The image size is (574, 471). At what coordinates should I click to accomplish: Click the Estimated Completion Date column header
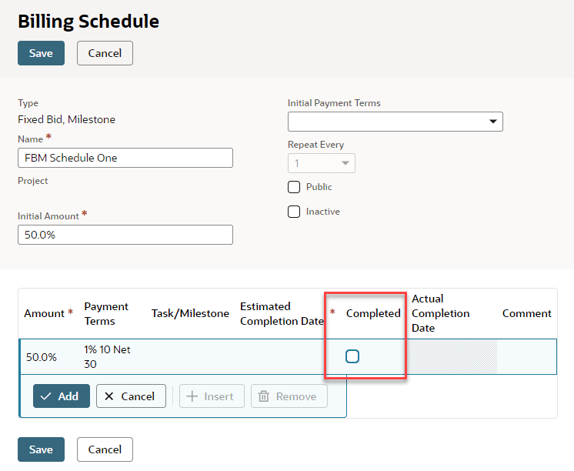click(282, 313)
